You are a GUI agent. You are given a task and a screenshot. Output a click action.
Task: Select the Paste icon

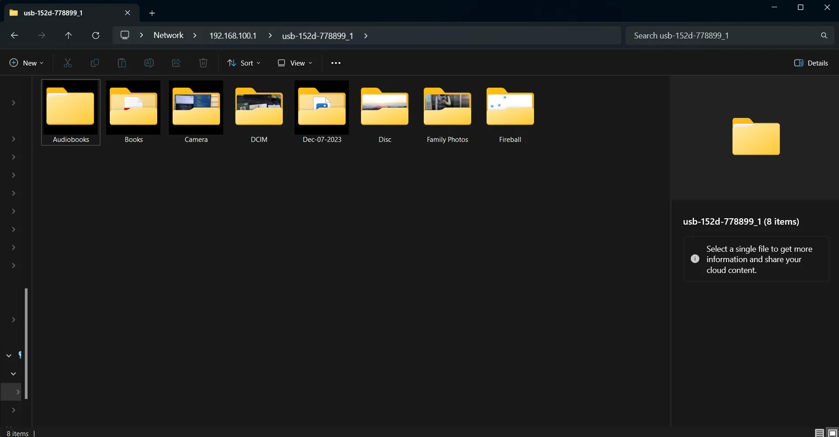pos(122,63)
